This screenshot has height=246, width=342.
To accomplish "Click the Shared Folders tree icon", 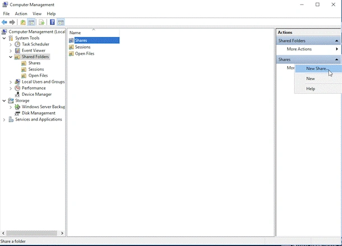I will point(17,57).
